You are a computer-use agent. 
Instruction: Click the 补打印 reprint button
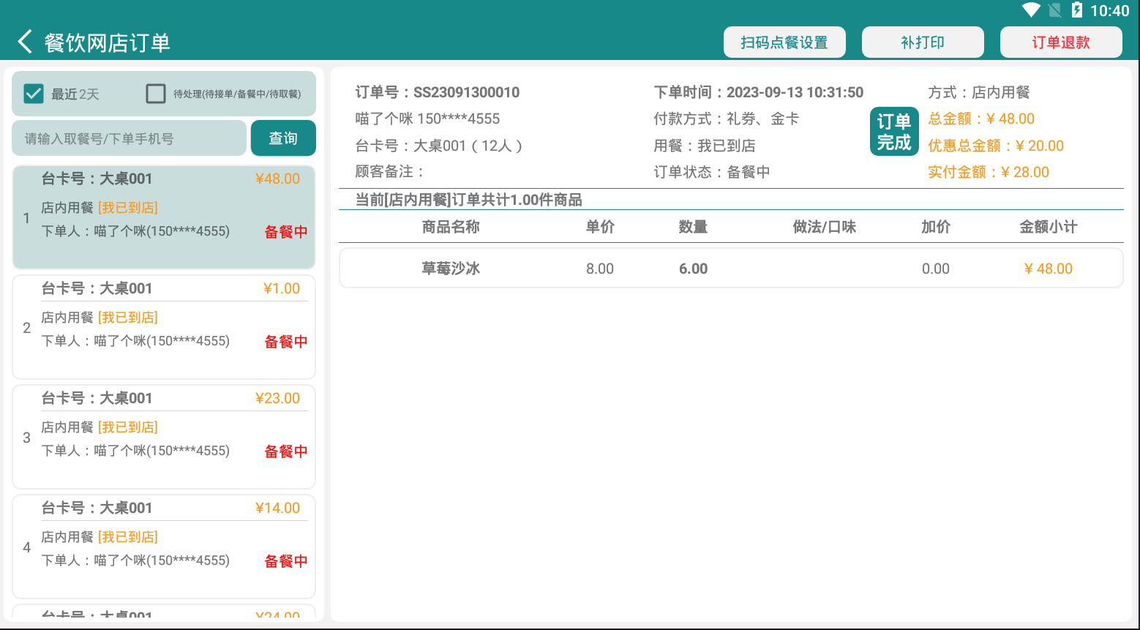[x=923, y=42]
